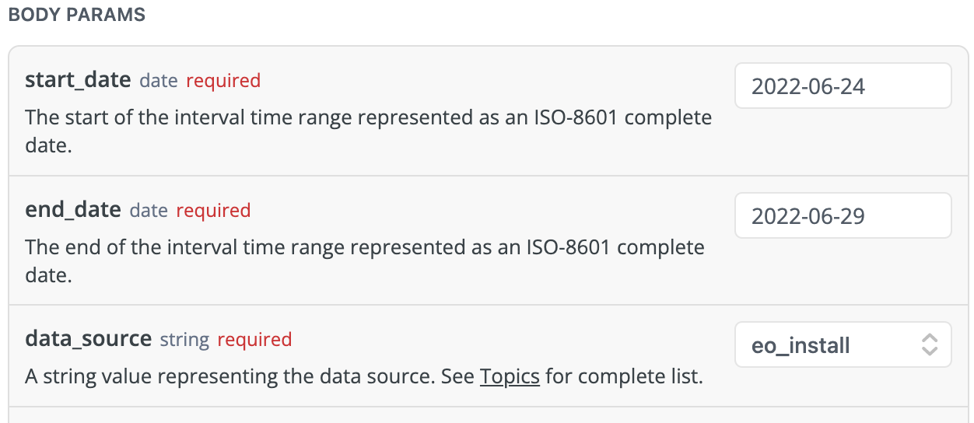Click the red "required" tag for start_date

coord(223,81)
